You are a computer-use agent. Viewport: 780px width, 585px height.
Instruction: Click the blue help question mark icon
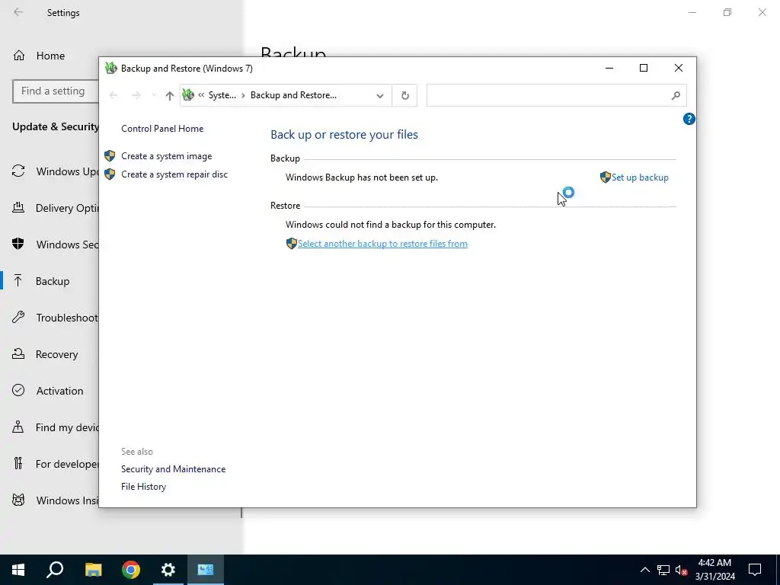[689, 119]
